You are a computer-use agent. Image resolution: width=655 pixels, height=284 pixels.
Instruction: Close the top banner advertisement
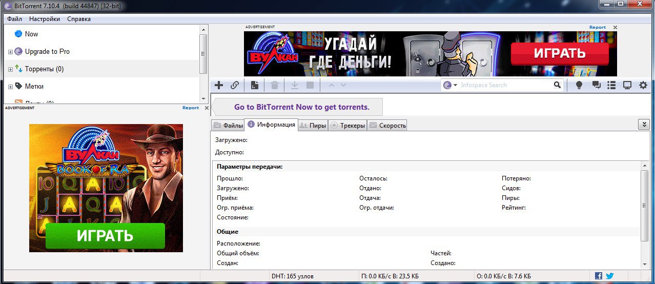(615, 27)
